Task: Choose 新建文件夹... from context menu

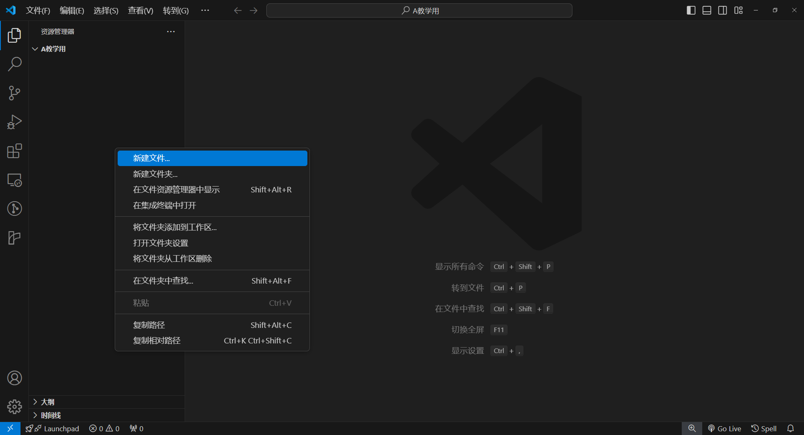Action: point(212,174)
